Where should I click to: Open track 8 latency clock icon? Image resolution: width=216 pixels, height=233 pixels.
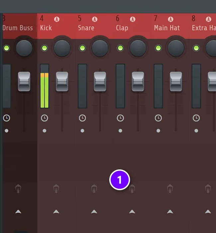(x=196, y=118)
